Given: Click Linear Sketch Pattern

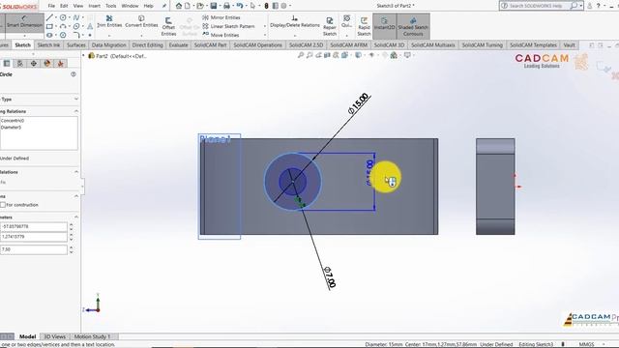Looking at the screenshot, I should pos(228,26).
